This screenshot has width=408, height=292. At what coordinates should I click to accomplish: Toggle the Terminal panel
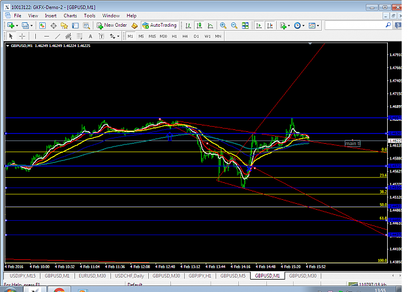[75, 25]
